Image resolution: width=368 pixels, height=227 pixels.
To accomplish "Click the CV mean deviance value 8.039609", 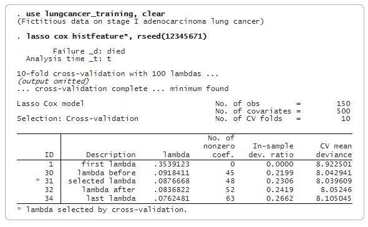I will point(334,181).
